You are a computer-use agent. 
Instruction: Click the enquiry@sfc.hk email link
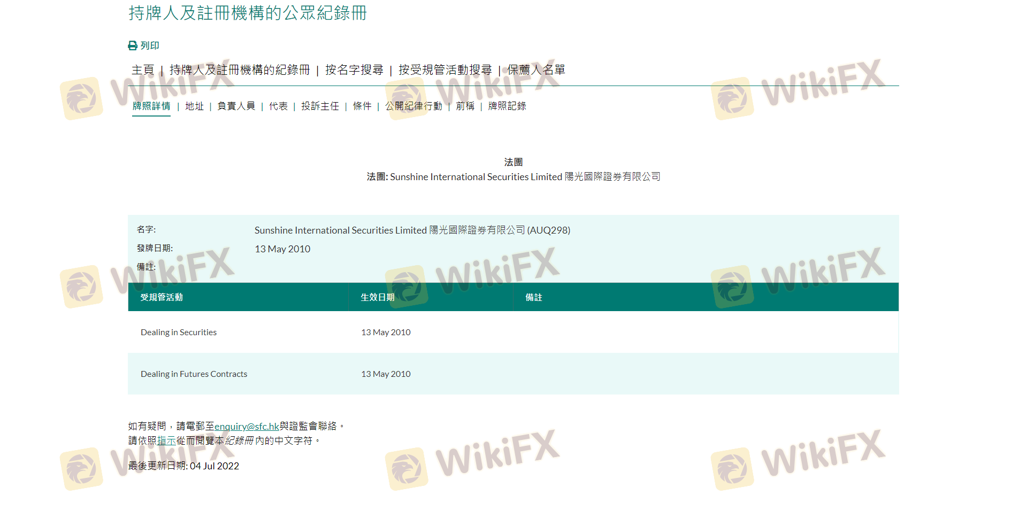[x=247, y=427]
